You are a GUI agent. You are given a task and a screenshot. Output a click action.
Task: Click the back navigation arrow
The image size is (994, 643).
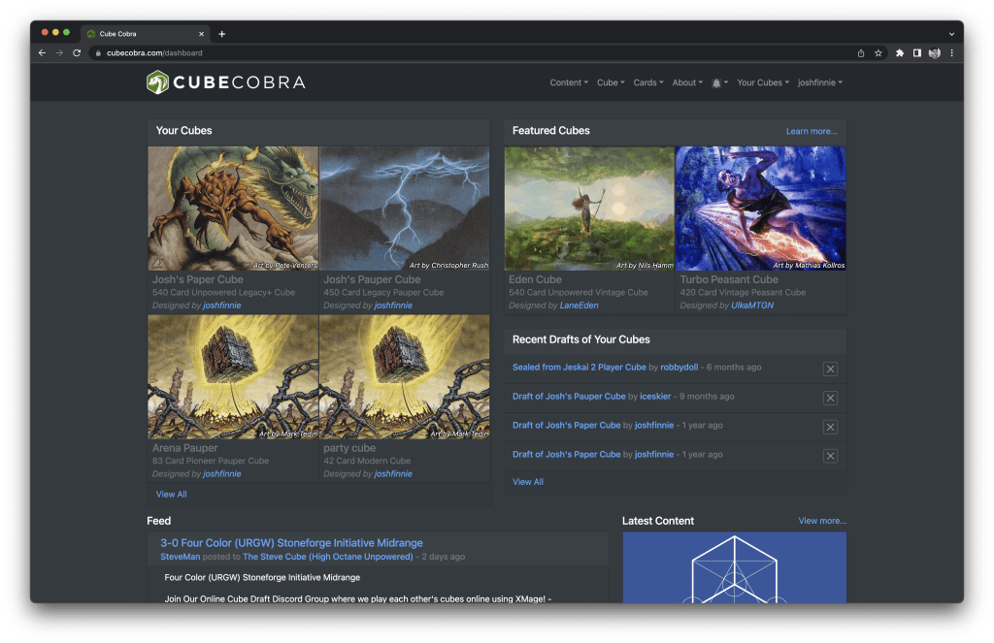click(x=41, y=52)
